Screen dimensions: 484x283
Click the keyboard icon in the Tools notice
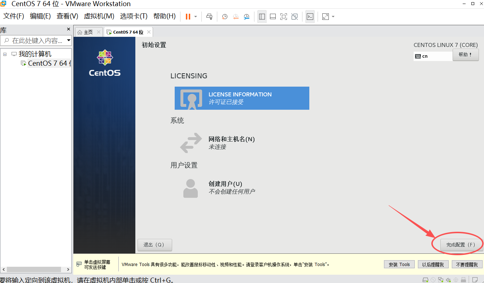[x=79, y=265]
